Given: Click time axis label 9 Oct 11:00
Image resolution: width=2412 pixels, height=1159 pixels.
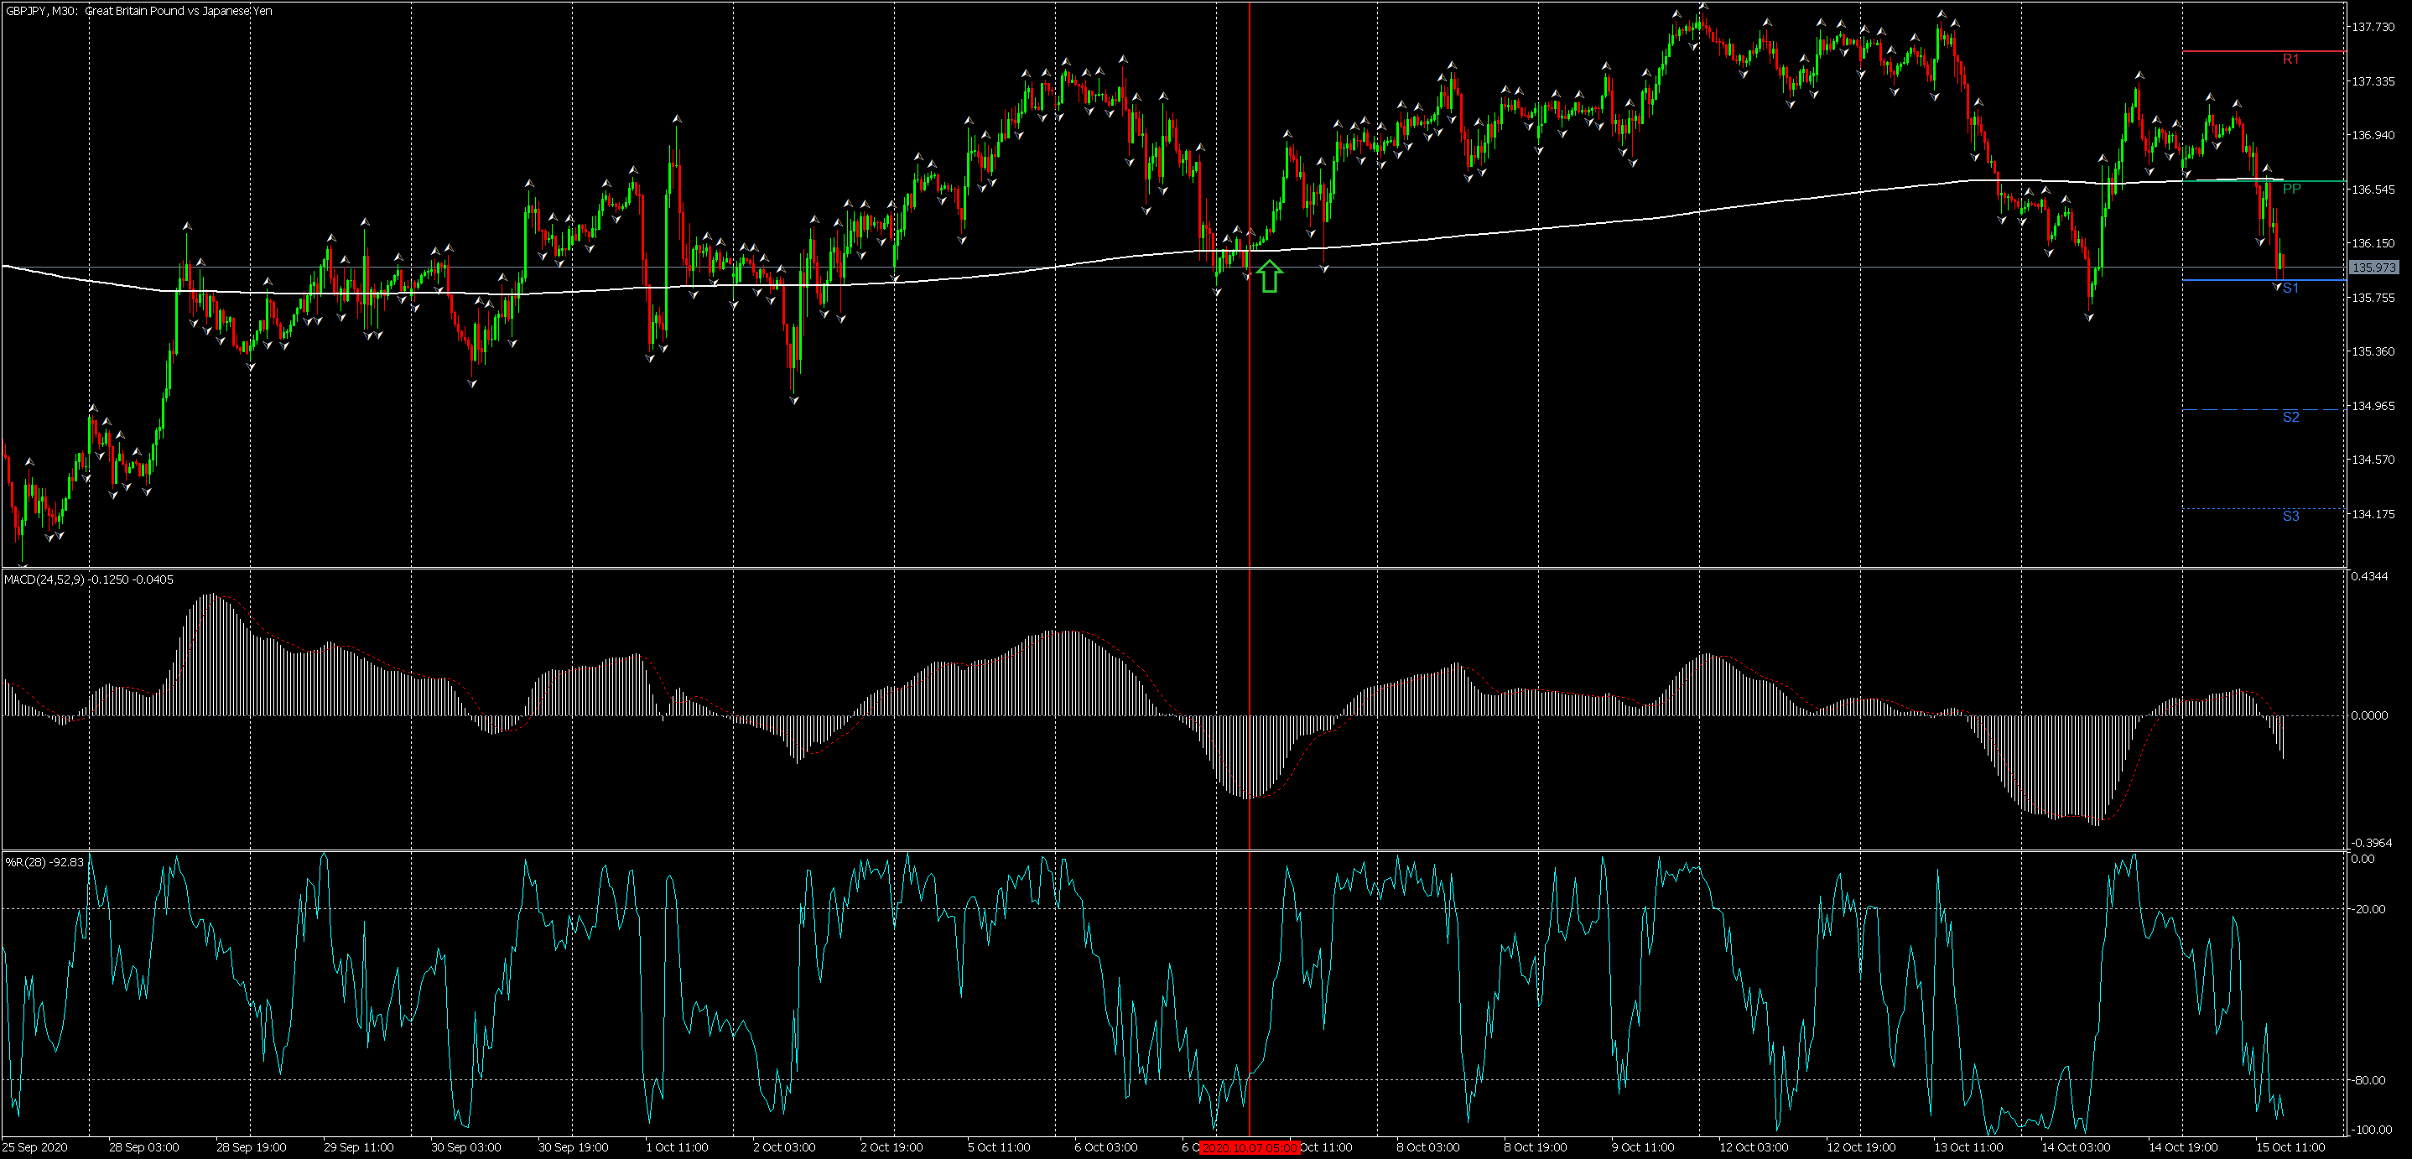Looking at the screenshot, I should point(1643,1148).
